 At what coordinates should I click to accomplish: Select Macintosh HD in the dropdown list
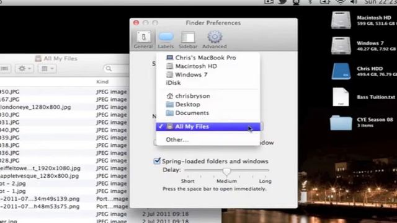pos(208,66)
